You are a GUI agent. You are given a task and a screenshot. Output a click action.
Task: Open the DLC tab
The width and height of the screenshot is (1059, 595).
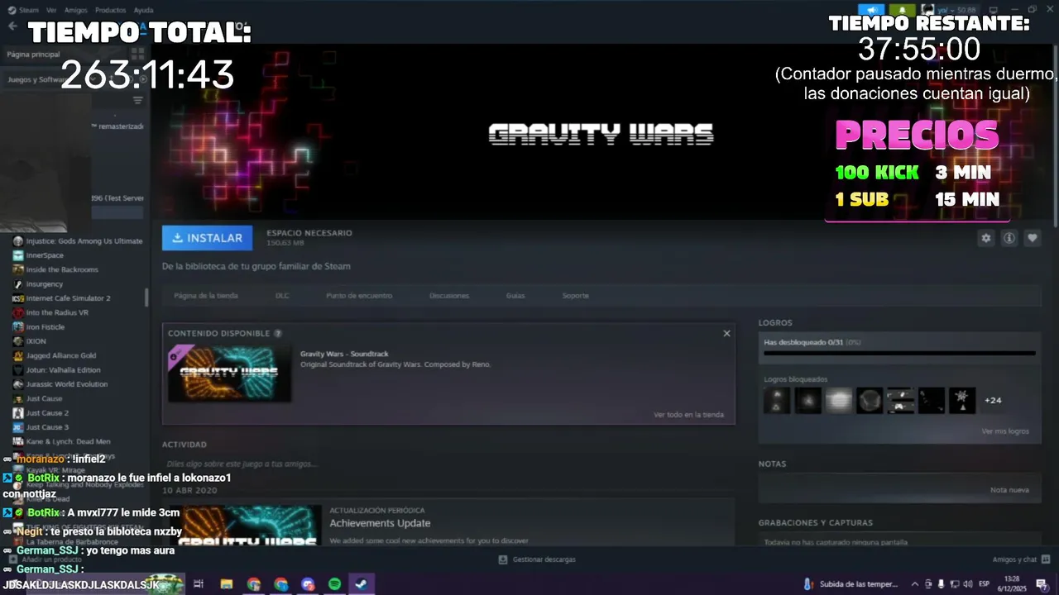[282, 296]
